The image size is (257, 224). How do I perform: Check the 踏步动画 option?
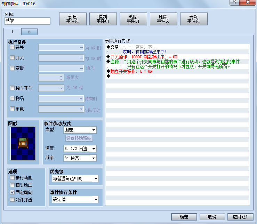click(12, 185)
